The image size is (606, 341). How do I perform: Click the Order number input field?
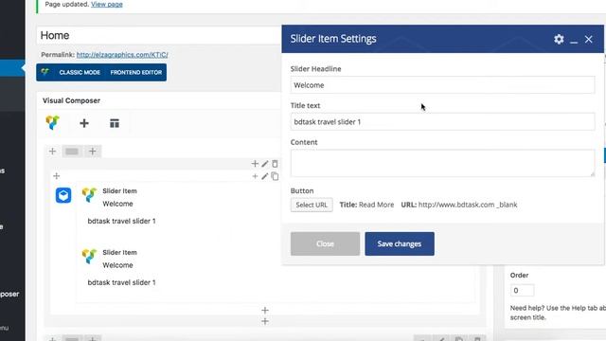click(x=522, y=291)
